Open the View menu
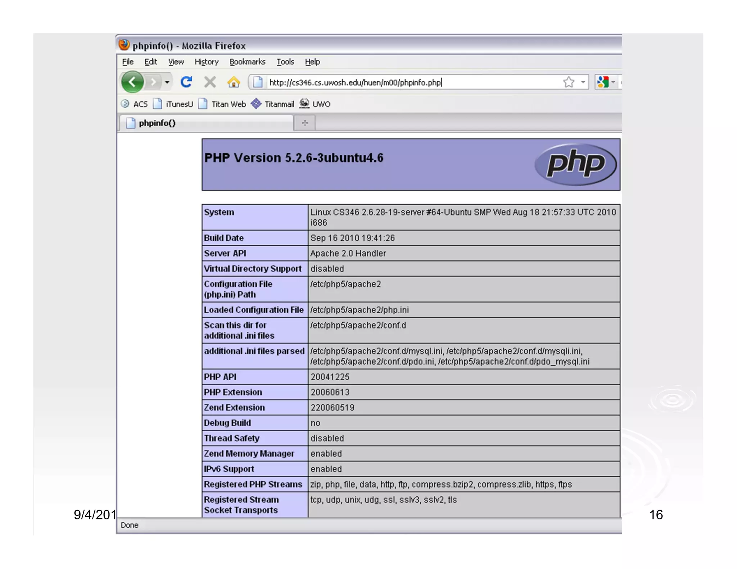Screen dimensions: 737x569 [176, 62]
